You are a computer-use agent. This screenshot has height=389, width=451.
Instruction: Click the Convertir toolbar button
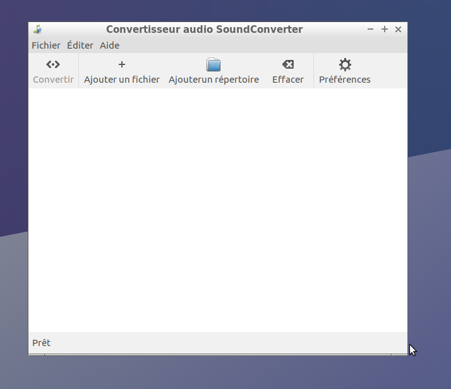tap(53, 71)
